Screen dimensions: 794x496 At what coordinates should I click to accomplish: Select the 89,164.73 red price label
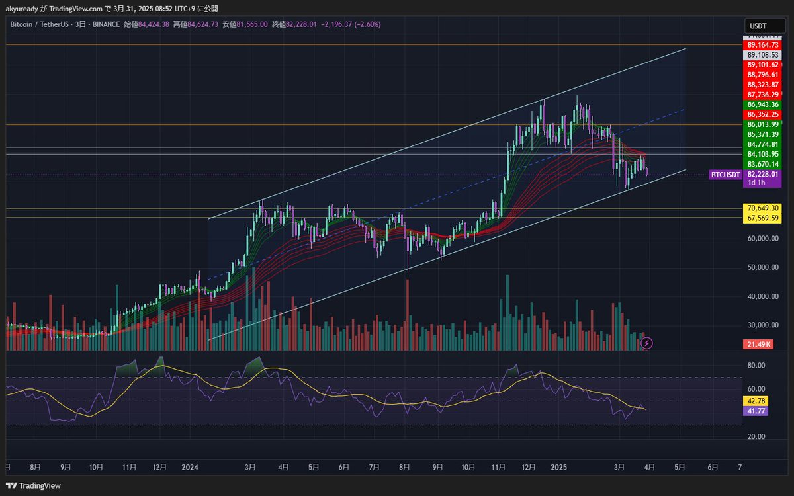[x=762, y=45]
